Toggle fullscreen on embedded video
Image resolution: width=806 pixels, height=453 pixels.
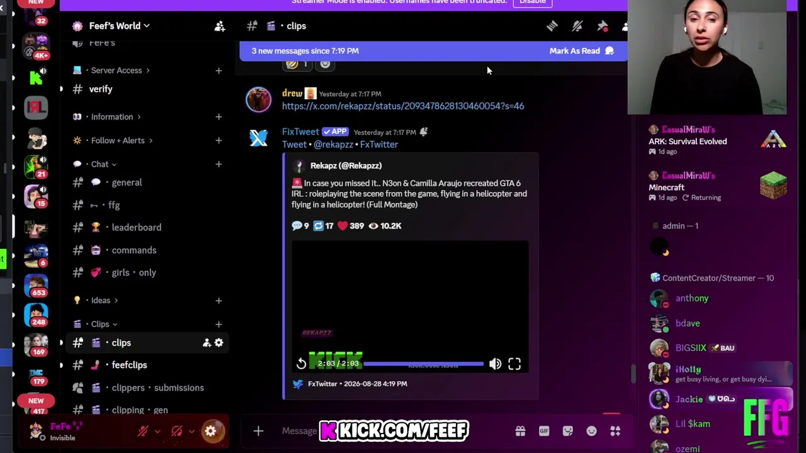[x=514, y=364]
